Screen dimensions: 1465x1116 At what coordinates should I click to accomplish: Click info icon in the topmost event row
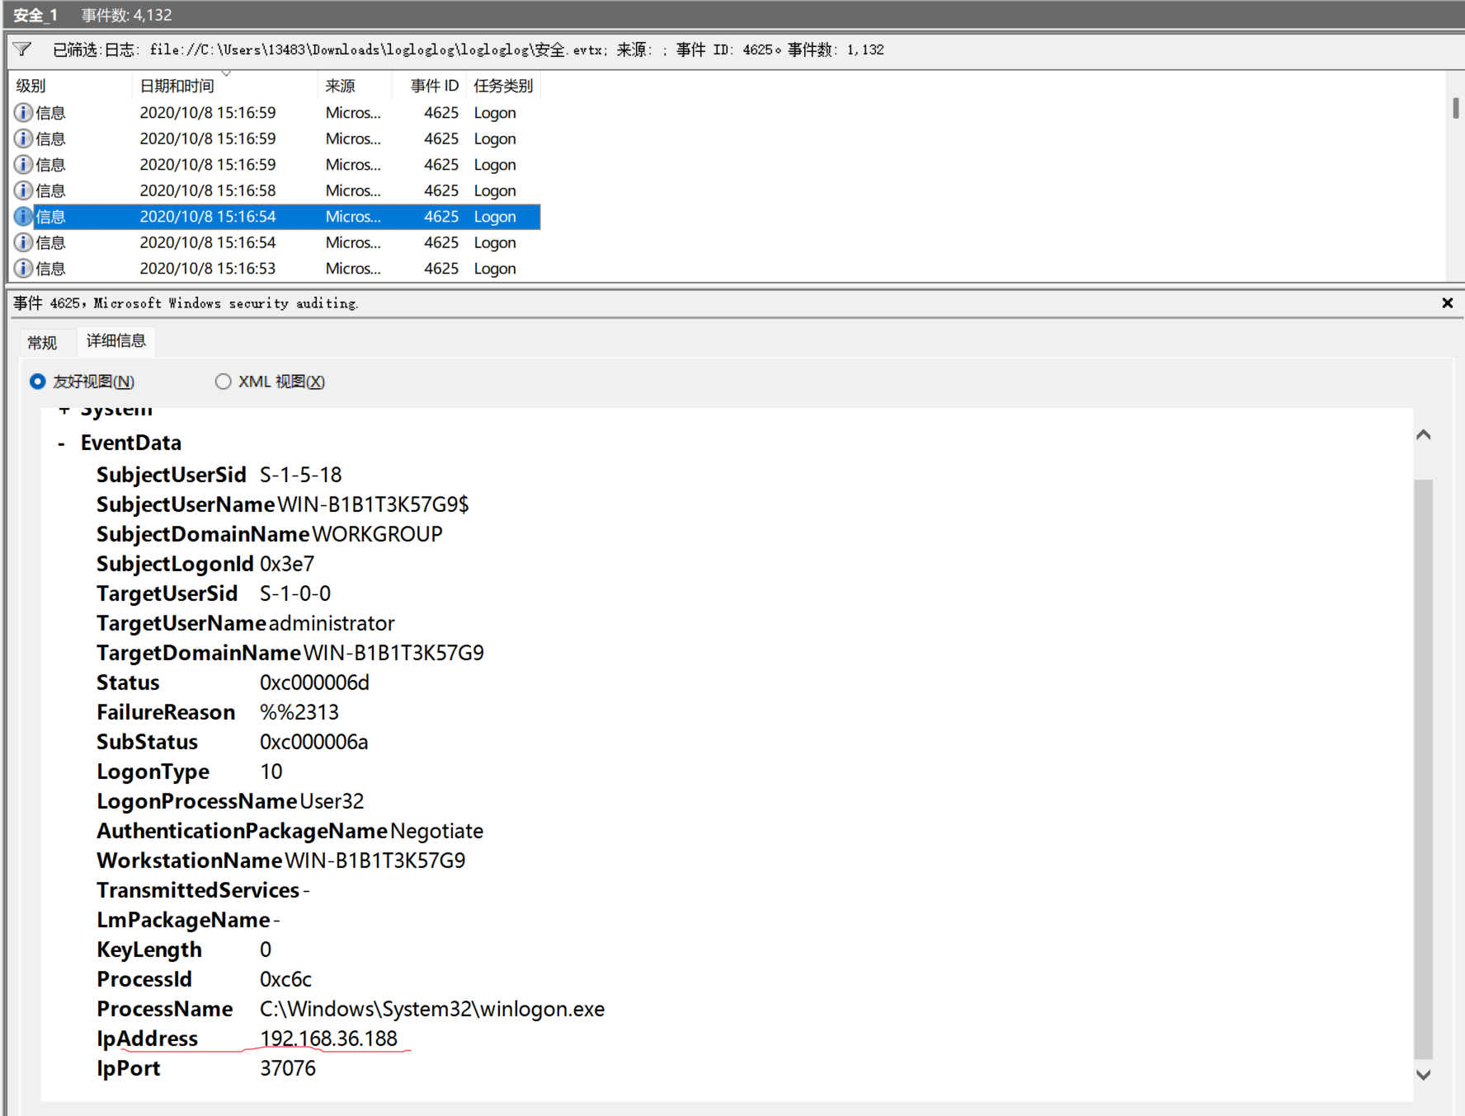tap(23, 113)
